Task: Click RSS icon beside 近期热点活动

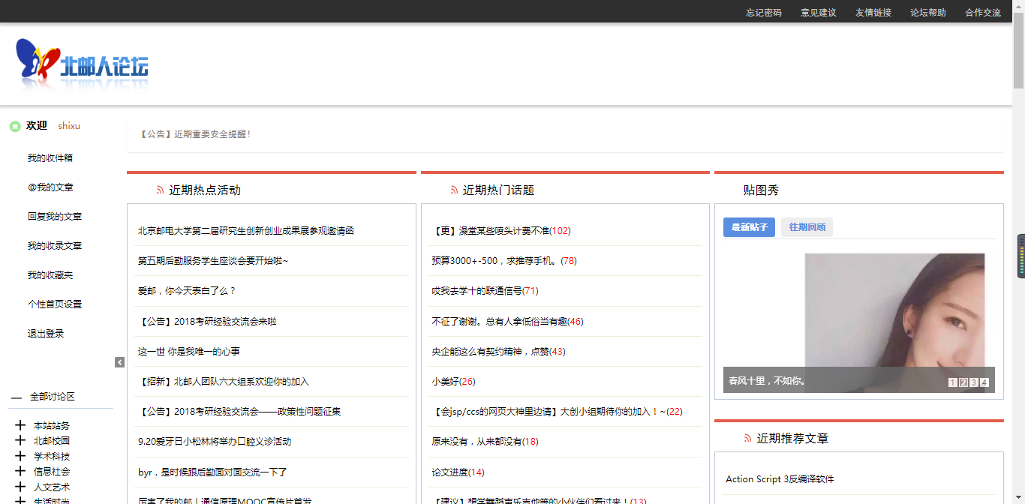Action: [x=160, y=190]
